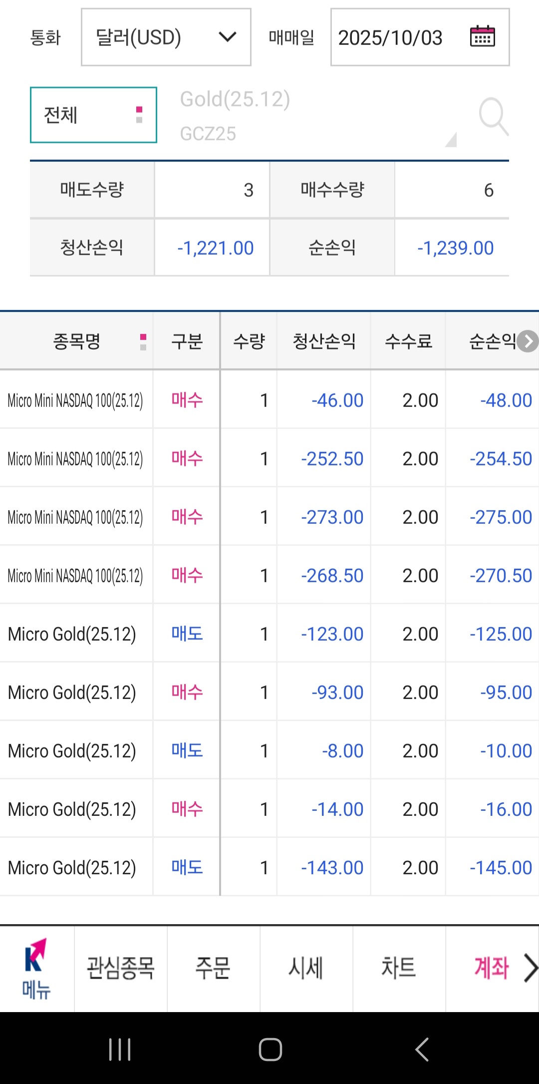Tap the 청산손익 summary label
This screenshot has width=539, height=1084.
92,247
